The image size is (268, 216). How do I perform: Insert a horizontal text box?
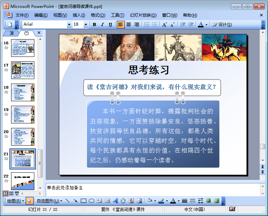[x=99, y=201]
